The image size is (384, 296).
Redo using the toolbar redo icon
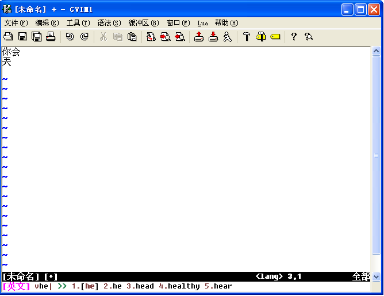(84, 37)
